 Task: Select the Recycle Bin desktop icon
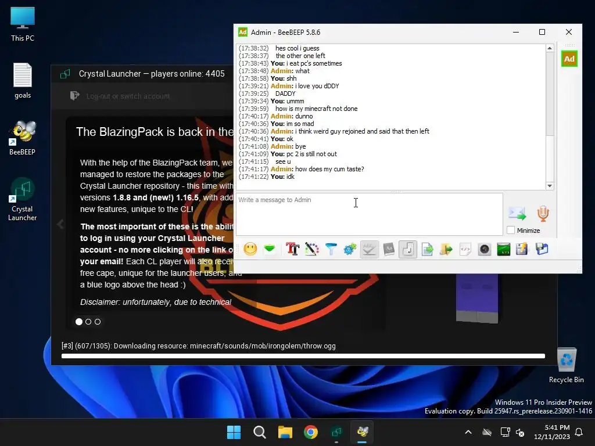point(566,365)
